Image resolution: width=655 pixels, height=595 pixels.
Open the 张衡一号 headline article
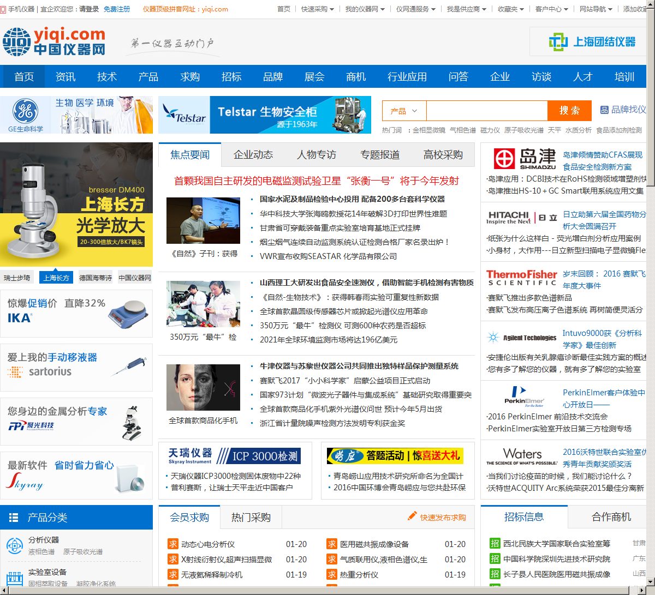(x=317, y=181)
